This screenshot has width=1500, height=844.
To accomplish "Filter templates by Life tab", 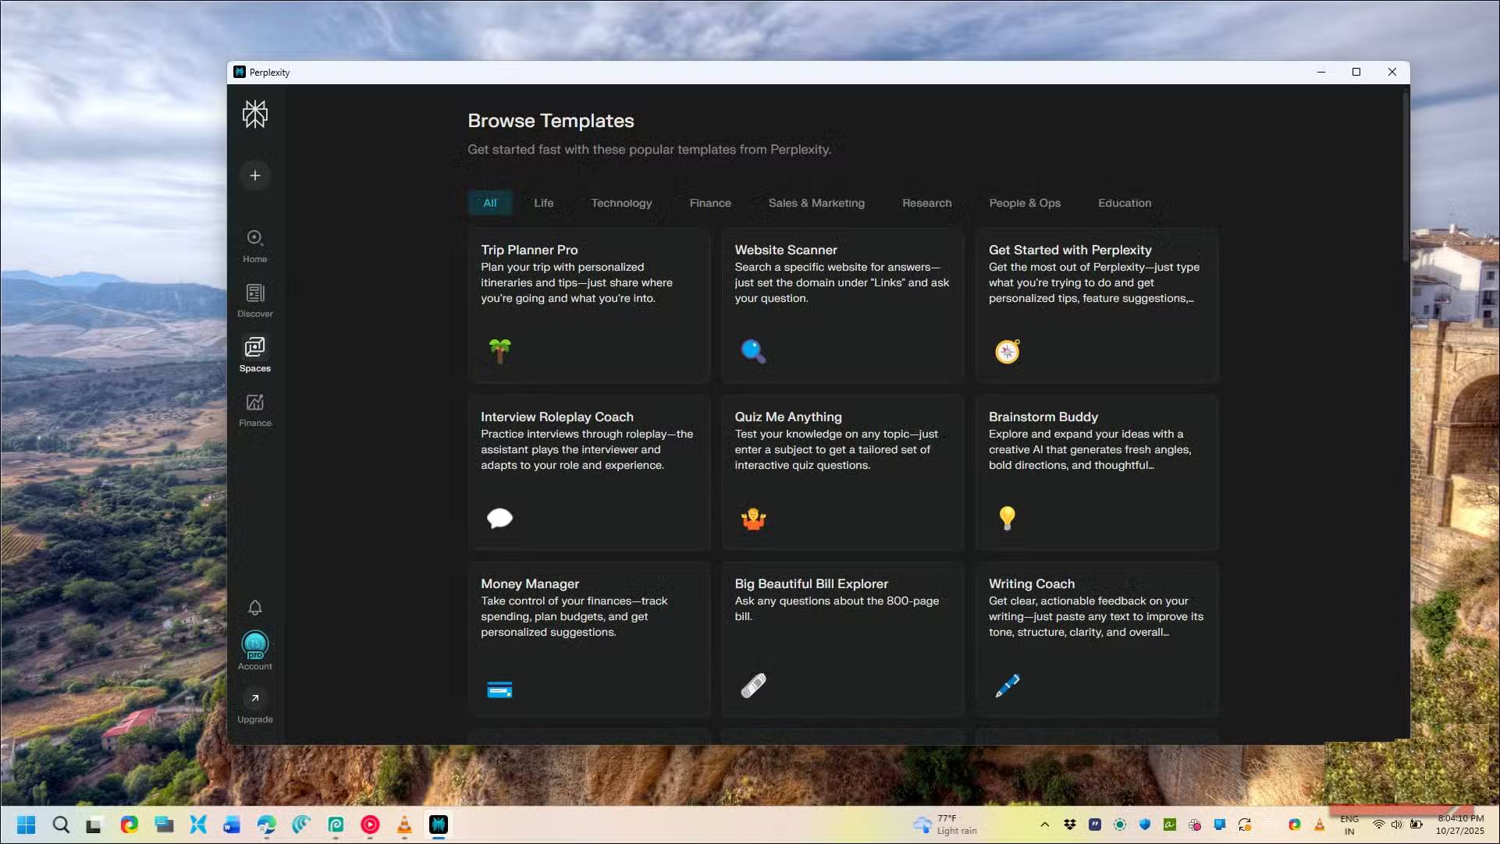I will 543,203.
